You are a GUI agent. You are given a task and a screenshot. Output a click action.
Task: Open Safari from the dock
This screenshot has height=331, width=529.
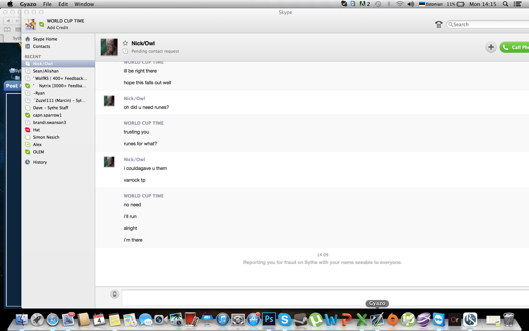(x=53, y=320)
